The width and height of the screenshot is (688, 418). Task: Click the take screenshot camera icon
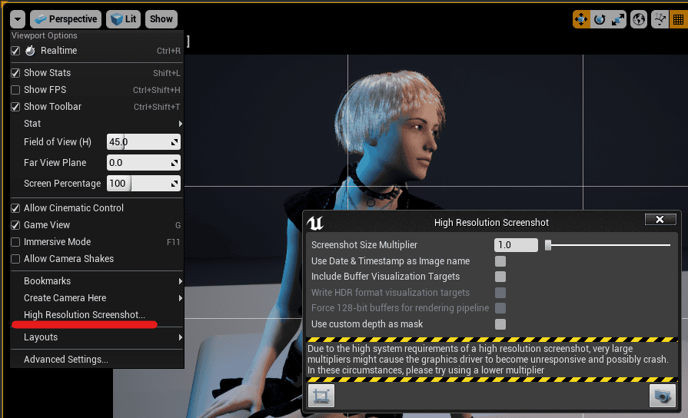pos(662,396)
